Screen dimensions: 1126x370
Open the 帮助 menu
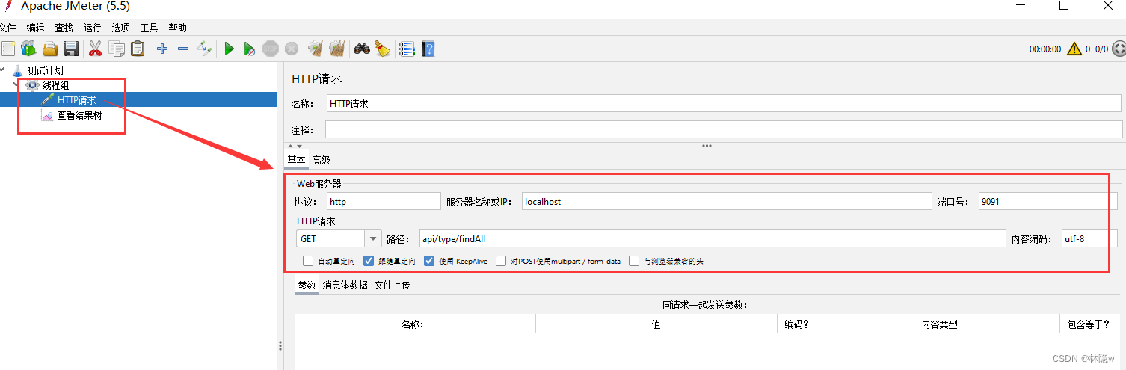click(178, 28)
